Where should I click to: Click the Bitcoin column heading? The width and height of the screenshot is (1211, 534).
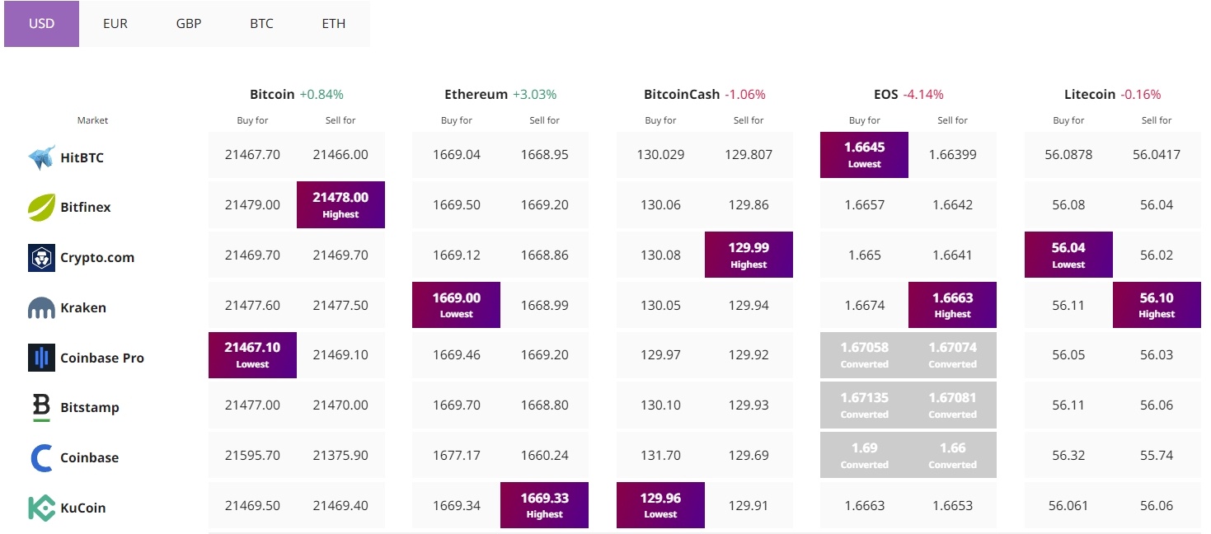coord(272,94)
